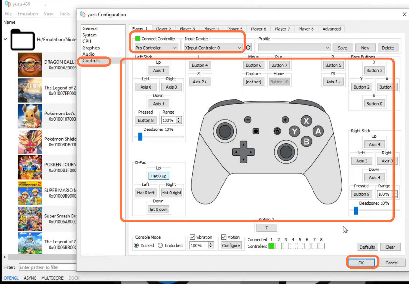Select Pokkén Tournament game thumbnail

coord(30,167)
